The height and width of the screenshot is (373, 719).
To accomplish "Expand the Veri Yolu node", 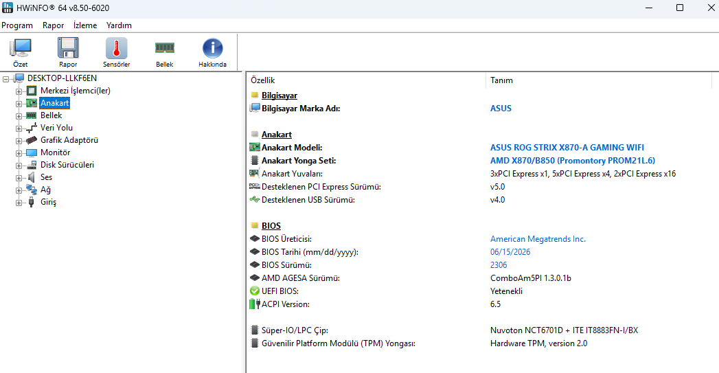I will pos(19,128).
